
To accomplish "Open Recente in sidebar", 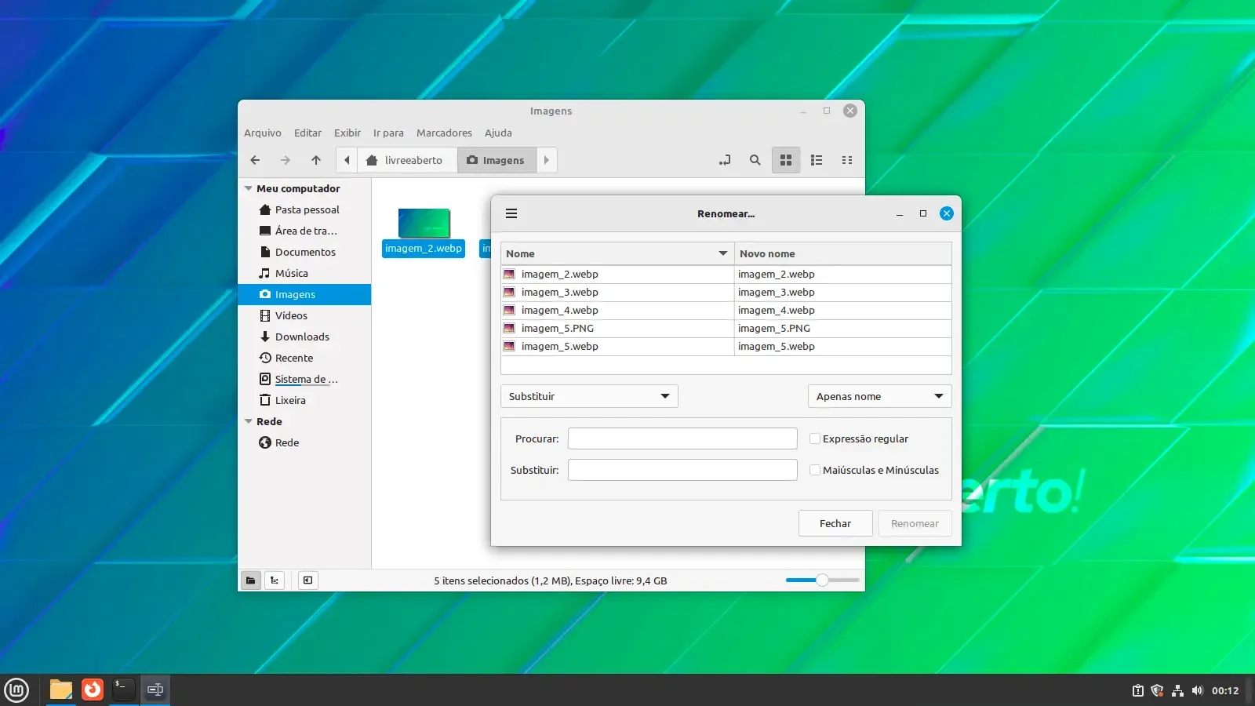I will 304,358.
